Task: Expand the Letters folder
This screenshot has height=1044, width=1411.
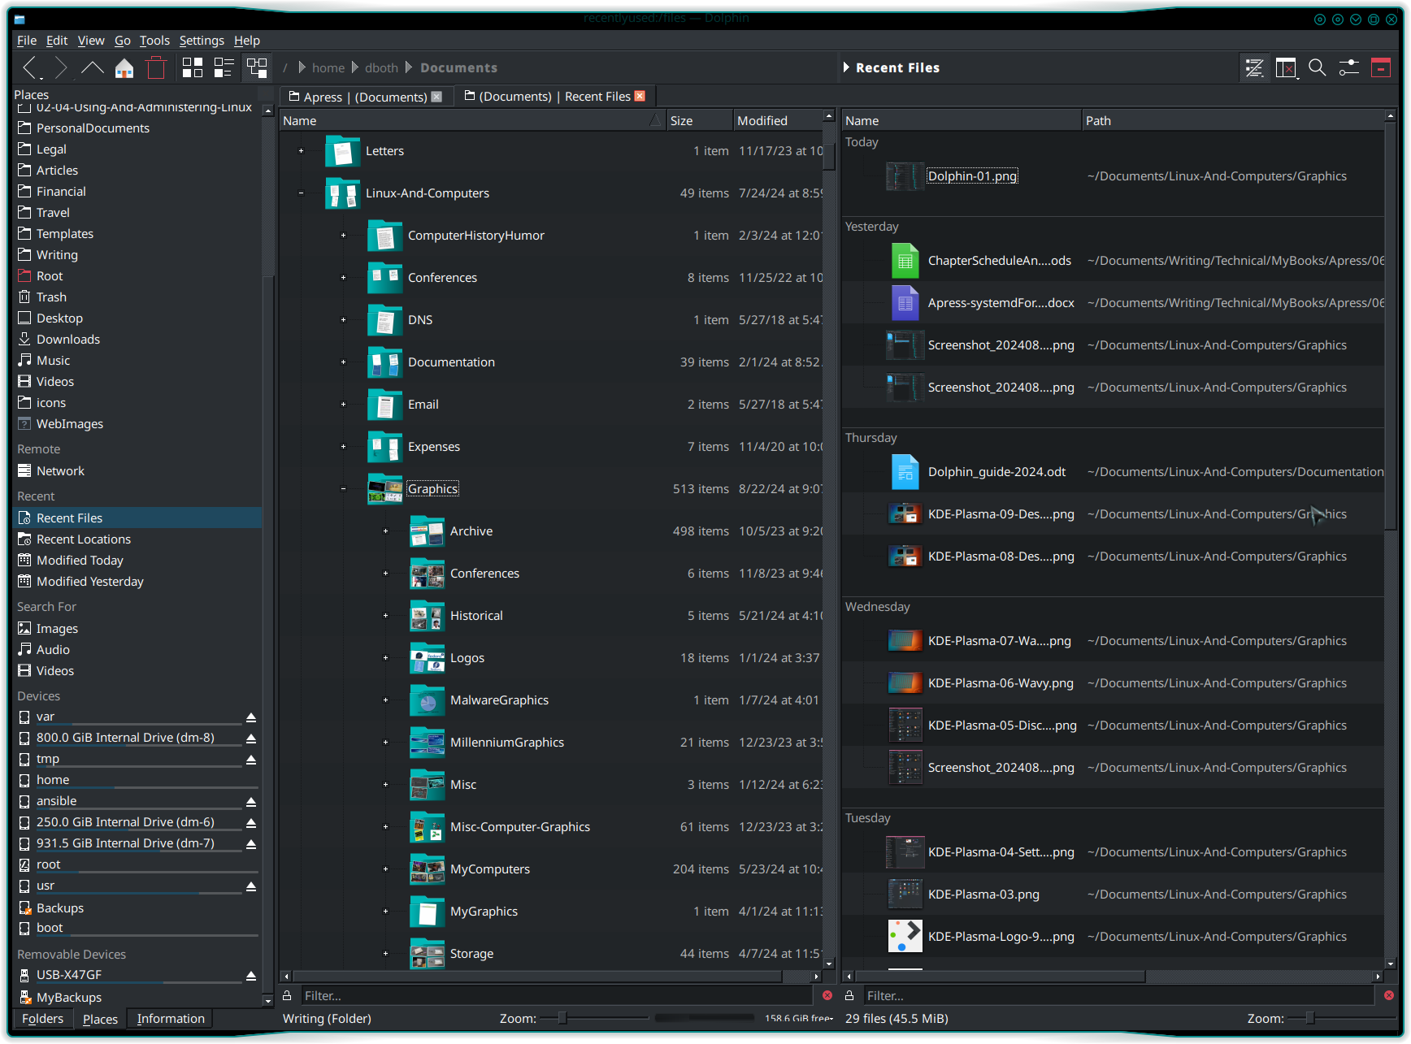Action: [301, 151]
